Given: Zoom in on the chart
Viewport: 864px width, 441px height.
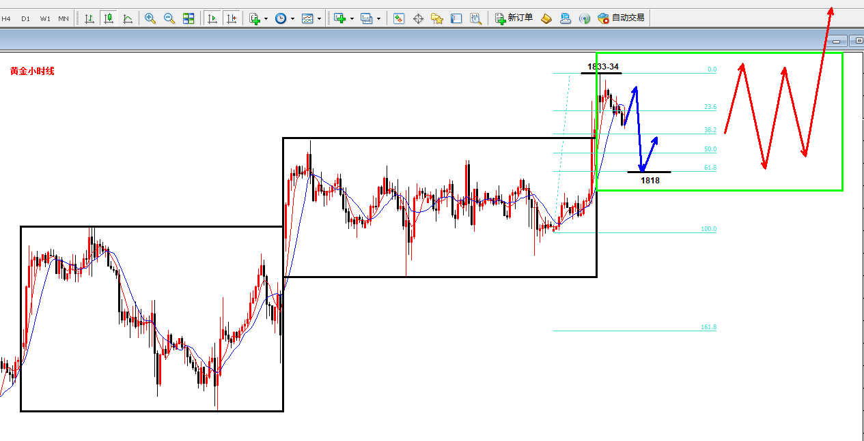Looking at the screenshot, I should [x=150, y=18].
